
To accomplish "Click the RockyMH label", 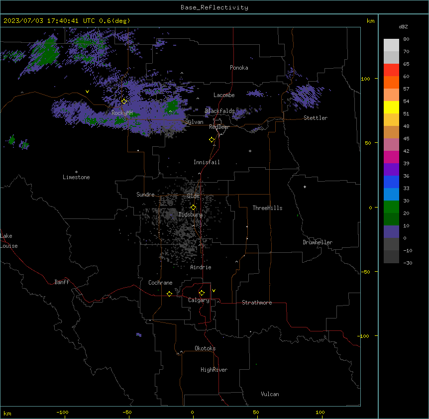I will click(x=122, y=113).
